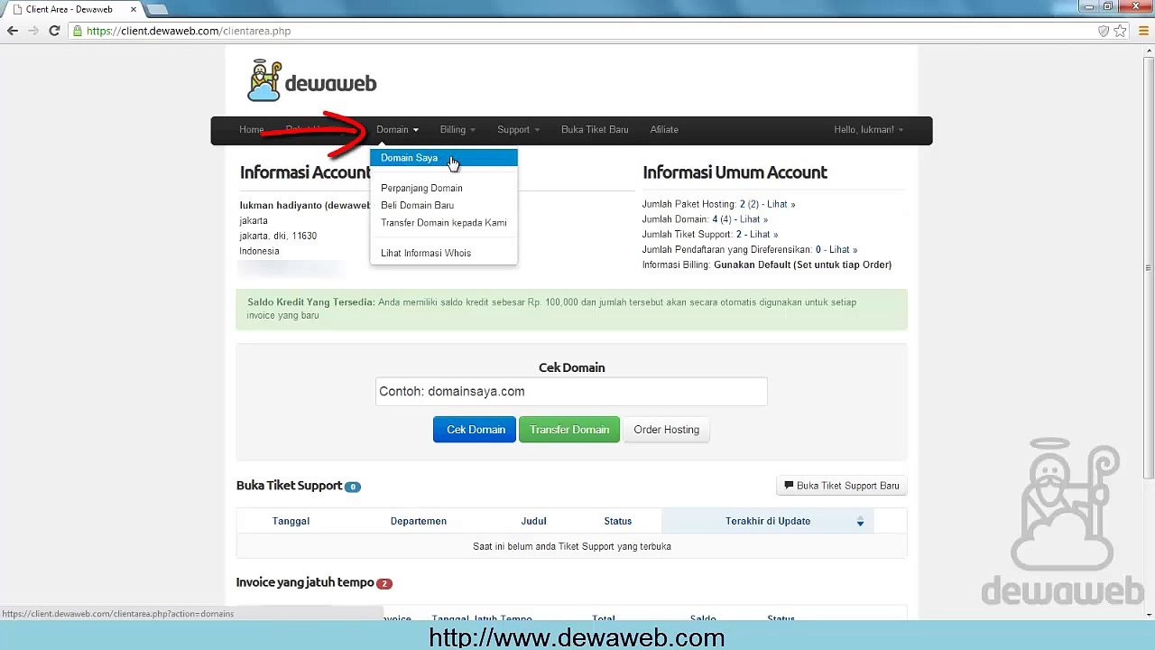Go back using the browser back arrow
This screenshot has width=1155, height=650.
pos(13,31)
